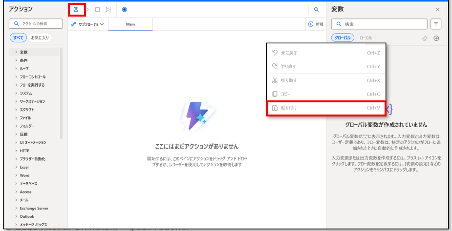Toggle the グローバル variables pill
Screen dimensions: 452x231
(x=343, y=38)
